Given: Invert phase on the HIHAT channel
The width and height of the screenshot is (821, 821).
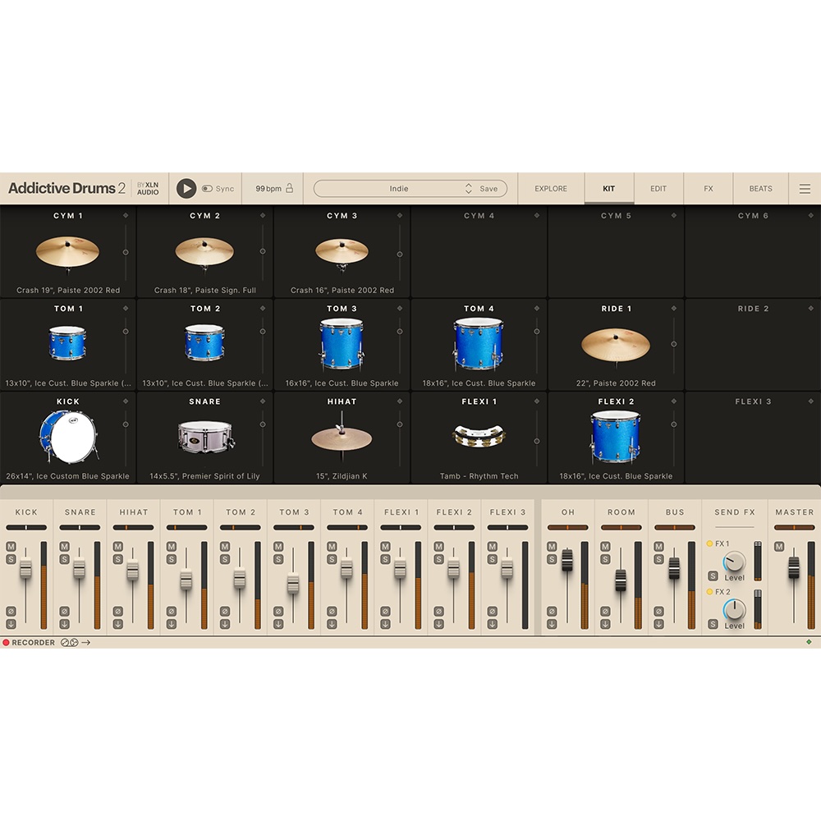Looking at the screenshot, I should (x=117, y=612).
